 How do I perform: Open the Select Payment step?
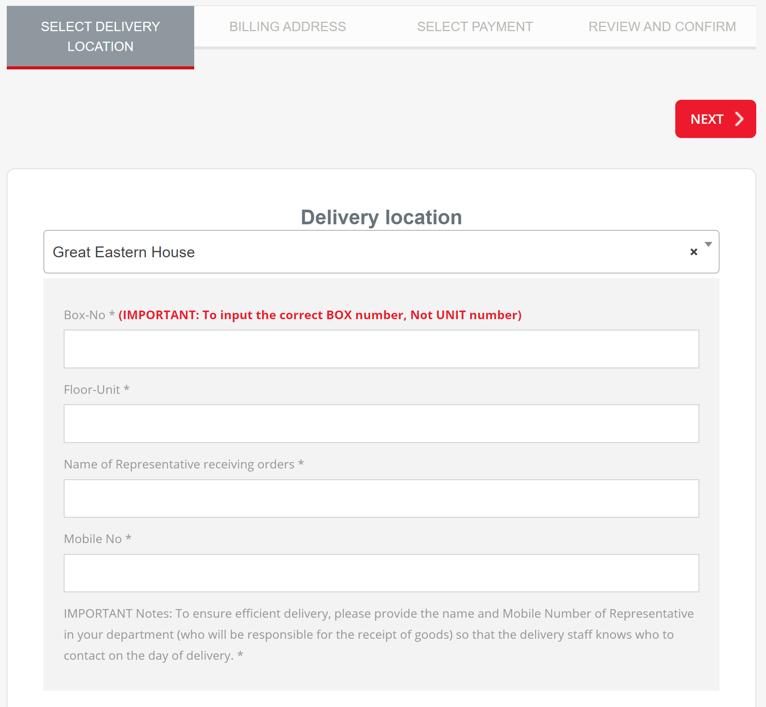[x=475, y=27]
